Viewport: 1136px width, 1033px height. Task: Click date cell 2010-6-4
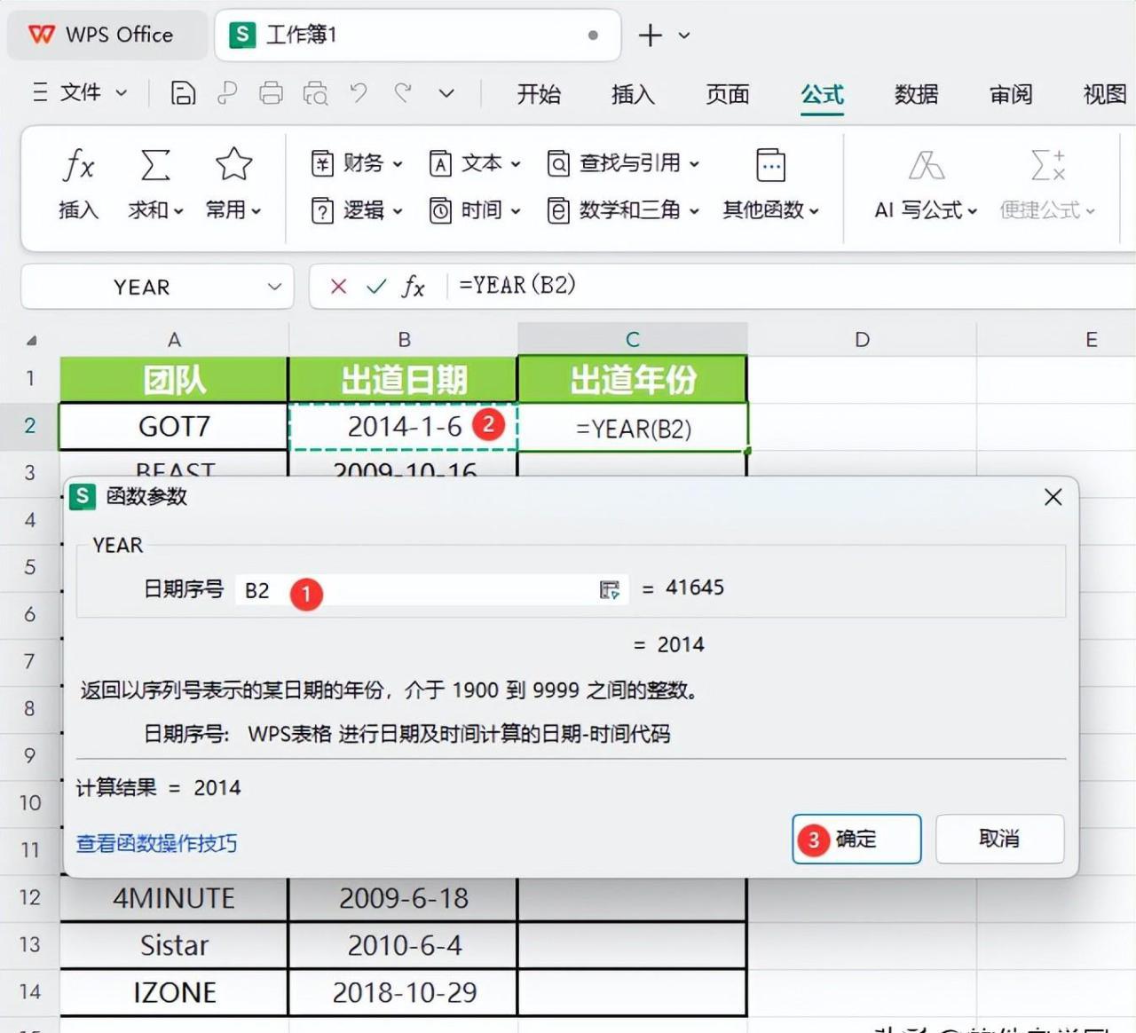tap(404, 945)
